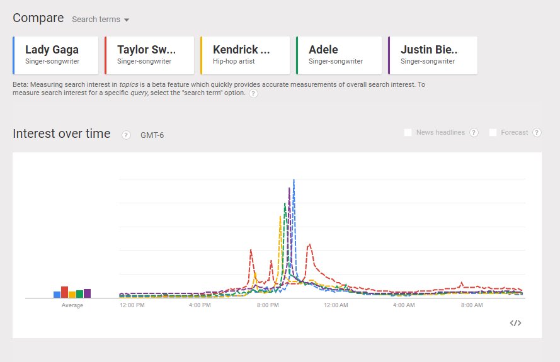Click the 12:00 AM axis label

[336, 305]
